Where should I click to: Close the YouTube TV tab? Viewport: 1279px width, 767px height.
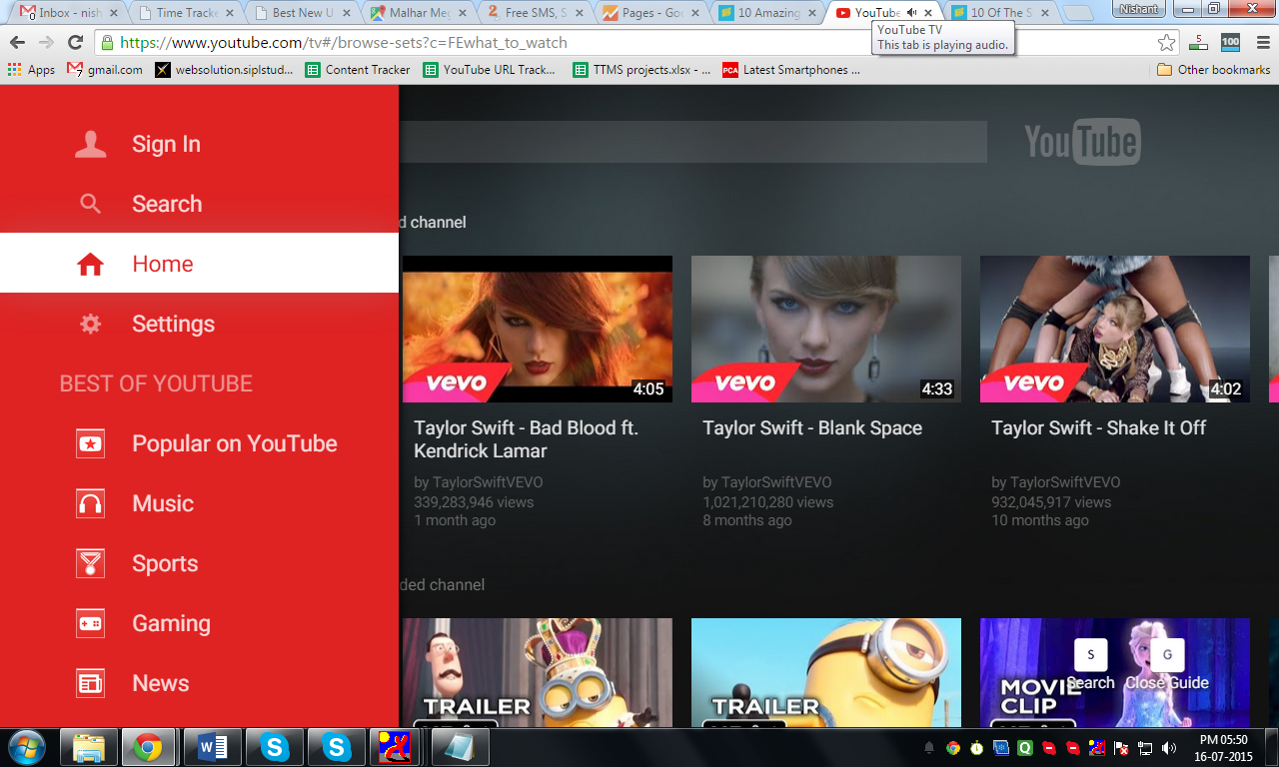928,13
